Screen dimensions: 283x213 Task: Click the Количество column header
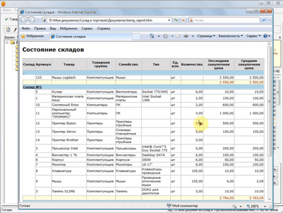pos(192,64)
